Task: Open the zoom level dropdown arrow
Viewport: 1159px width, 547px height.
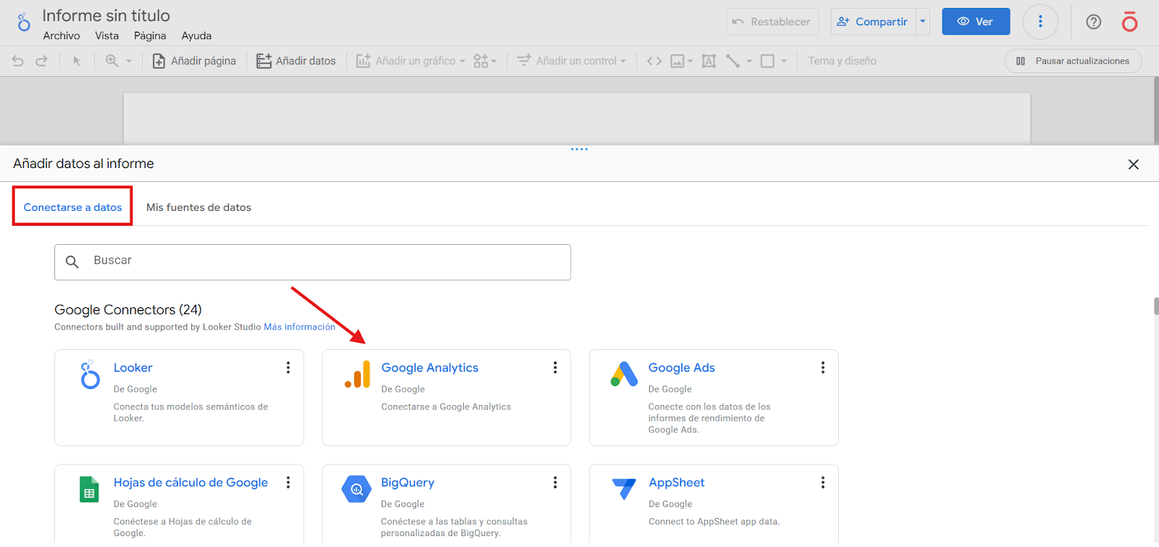Action: point(129,62)
